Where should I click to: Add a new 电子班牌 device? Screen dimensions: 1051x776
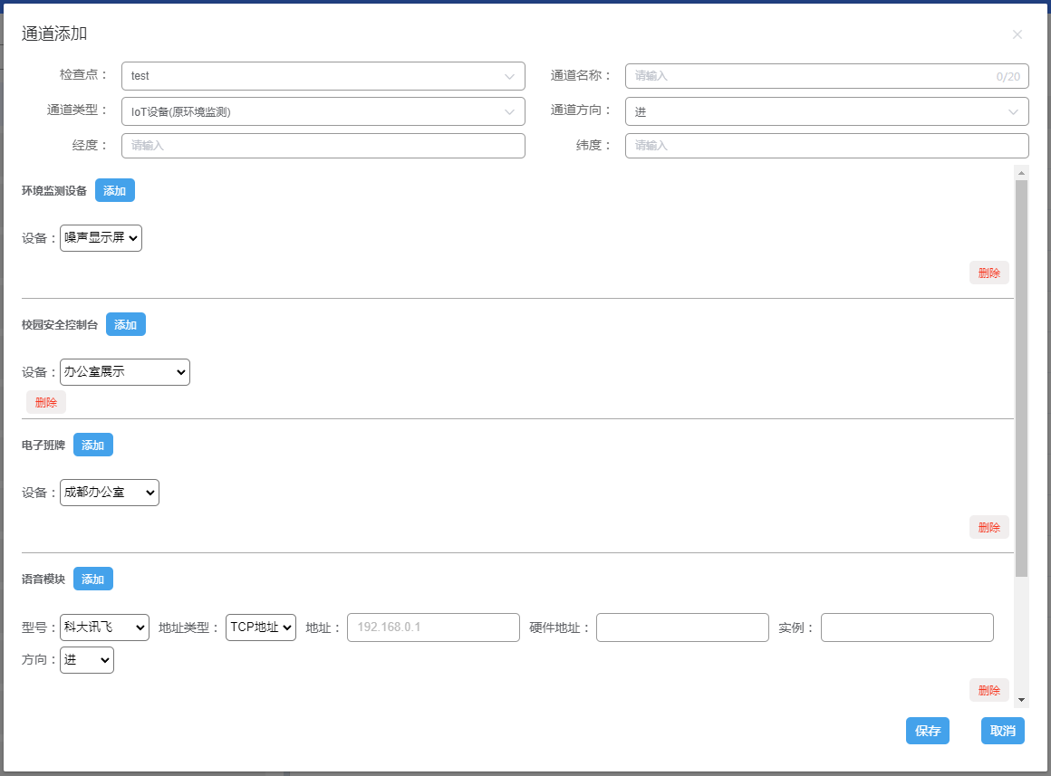tap(92, 445)
